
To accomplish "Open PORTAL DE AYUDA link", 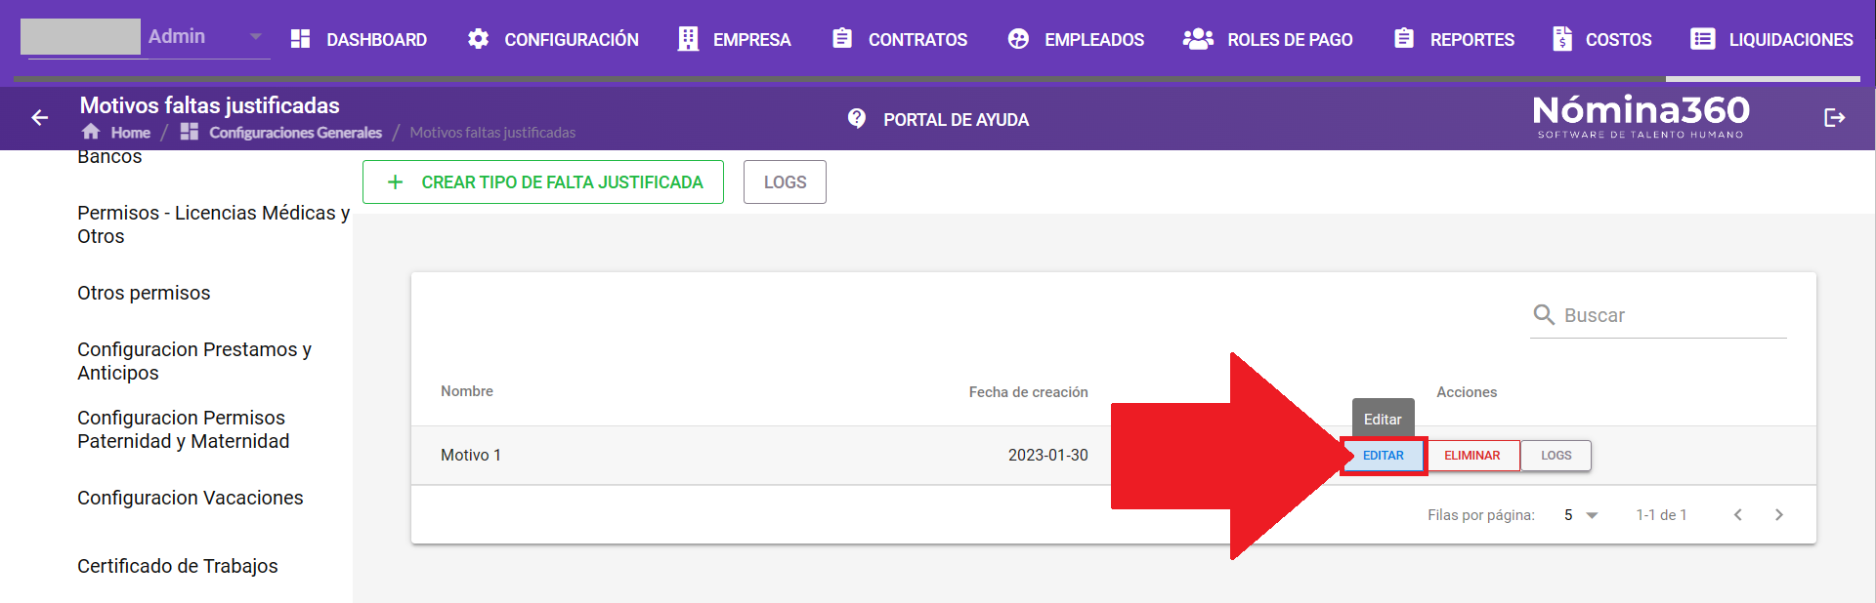I will pyautogui.click(x=956, y=120).
